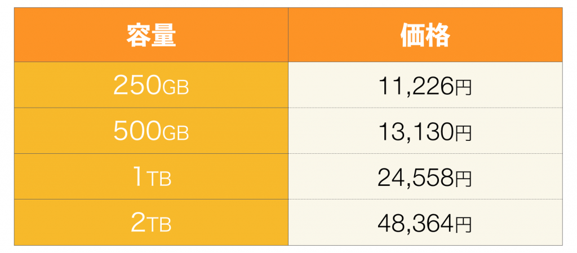Screen dimensions: 577x253
Task: Click the TB unit after 1
Action: click(x=158, y=179)
